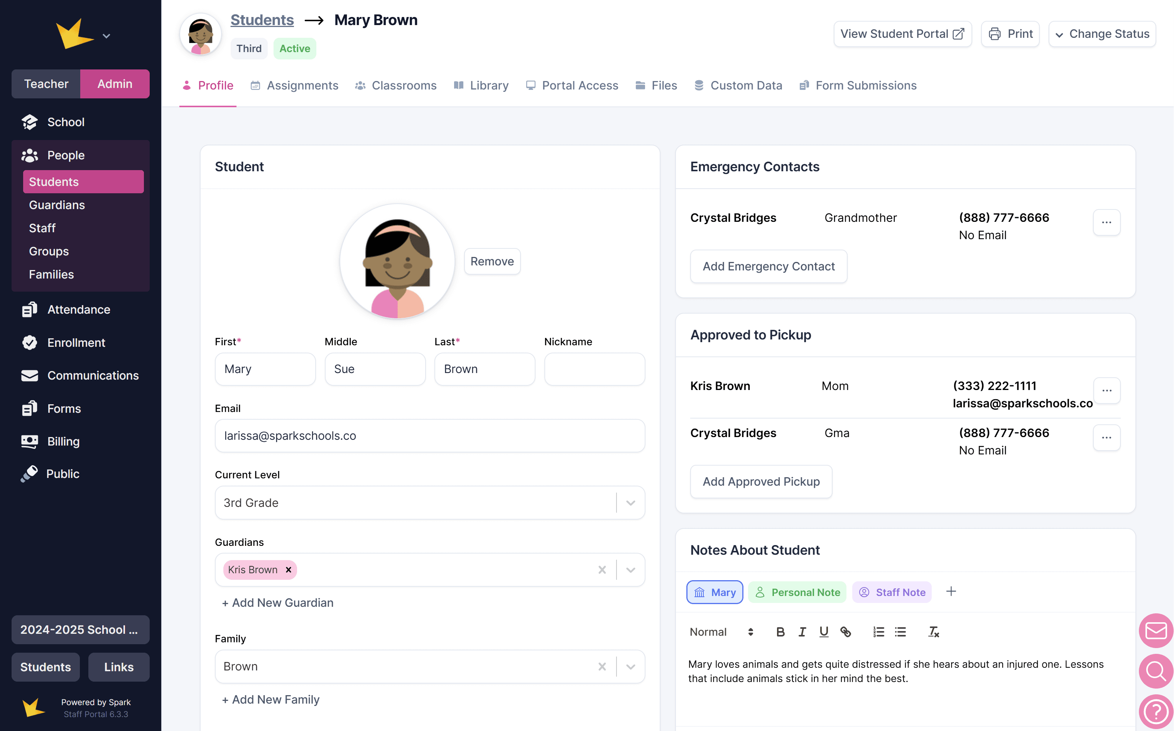
Task: Switch to Teacher mode toggle
Action: tap(46, 84)
